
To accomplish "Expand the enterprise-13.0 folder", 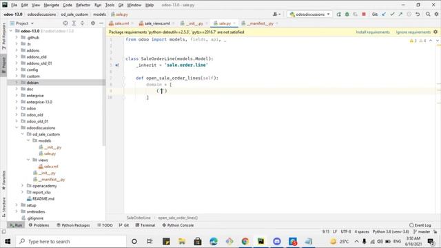I will [x=17, y=102].
